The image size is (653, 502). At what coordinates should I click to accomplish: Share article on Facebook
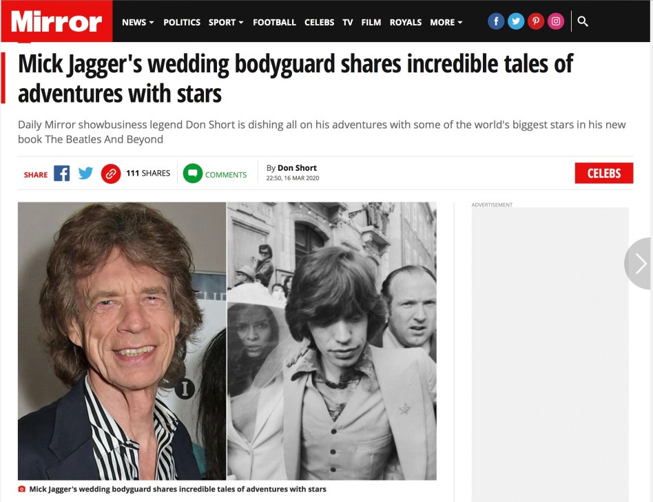tap(61, 173)
